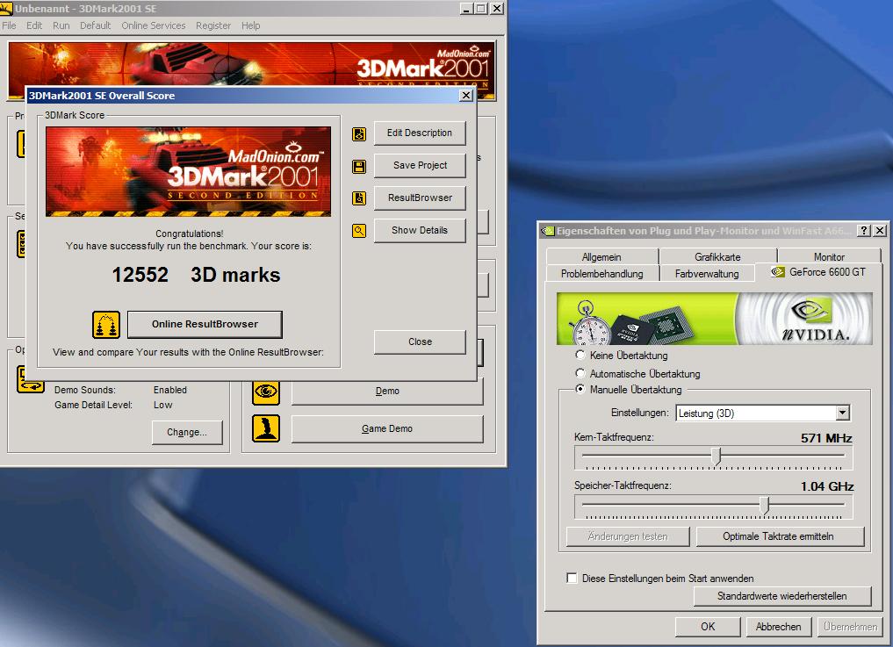Open the Help menu
The height and width of the screenshot is (647, 893).
[250, 25]
